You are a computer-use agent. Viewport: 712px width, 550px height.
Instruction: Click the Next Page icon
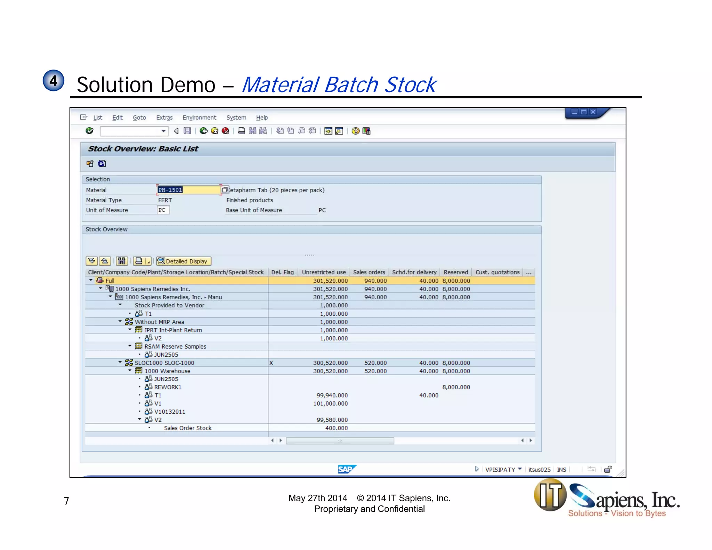coord(301,131)
